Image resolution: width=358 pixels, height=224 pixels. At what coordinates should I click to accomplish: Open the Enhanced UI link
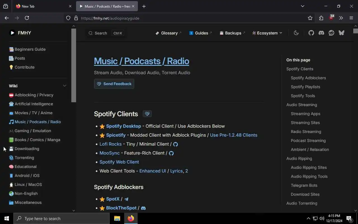pos(153,171)
